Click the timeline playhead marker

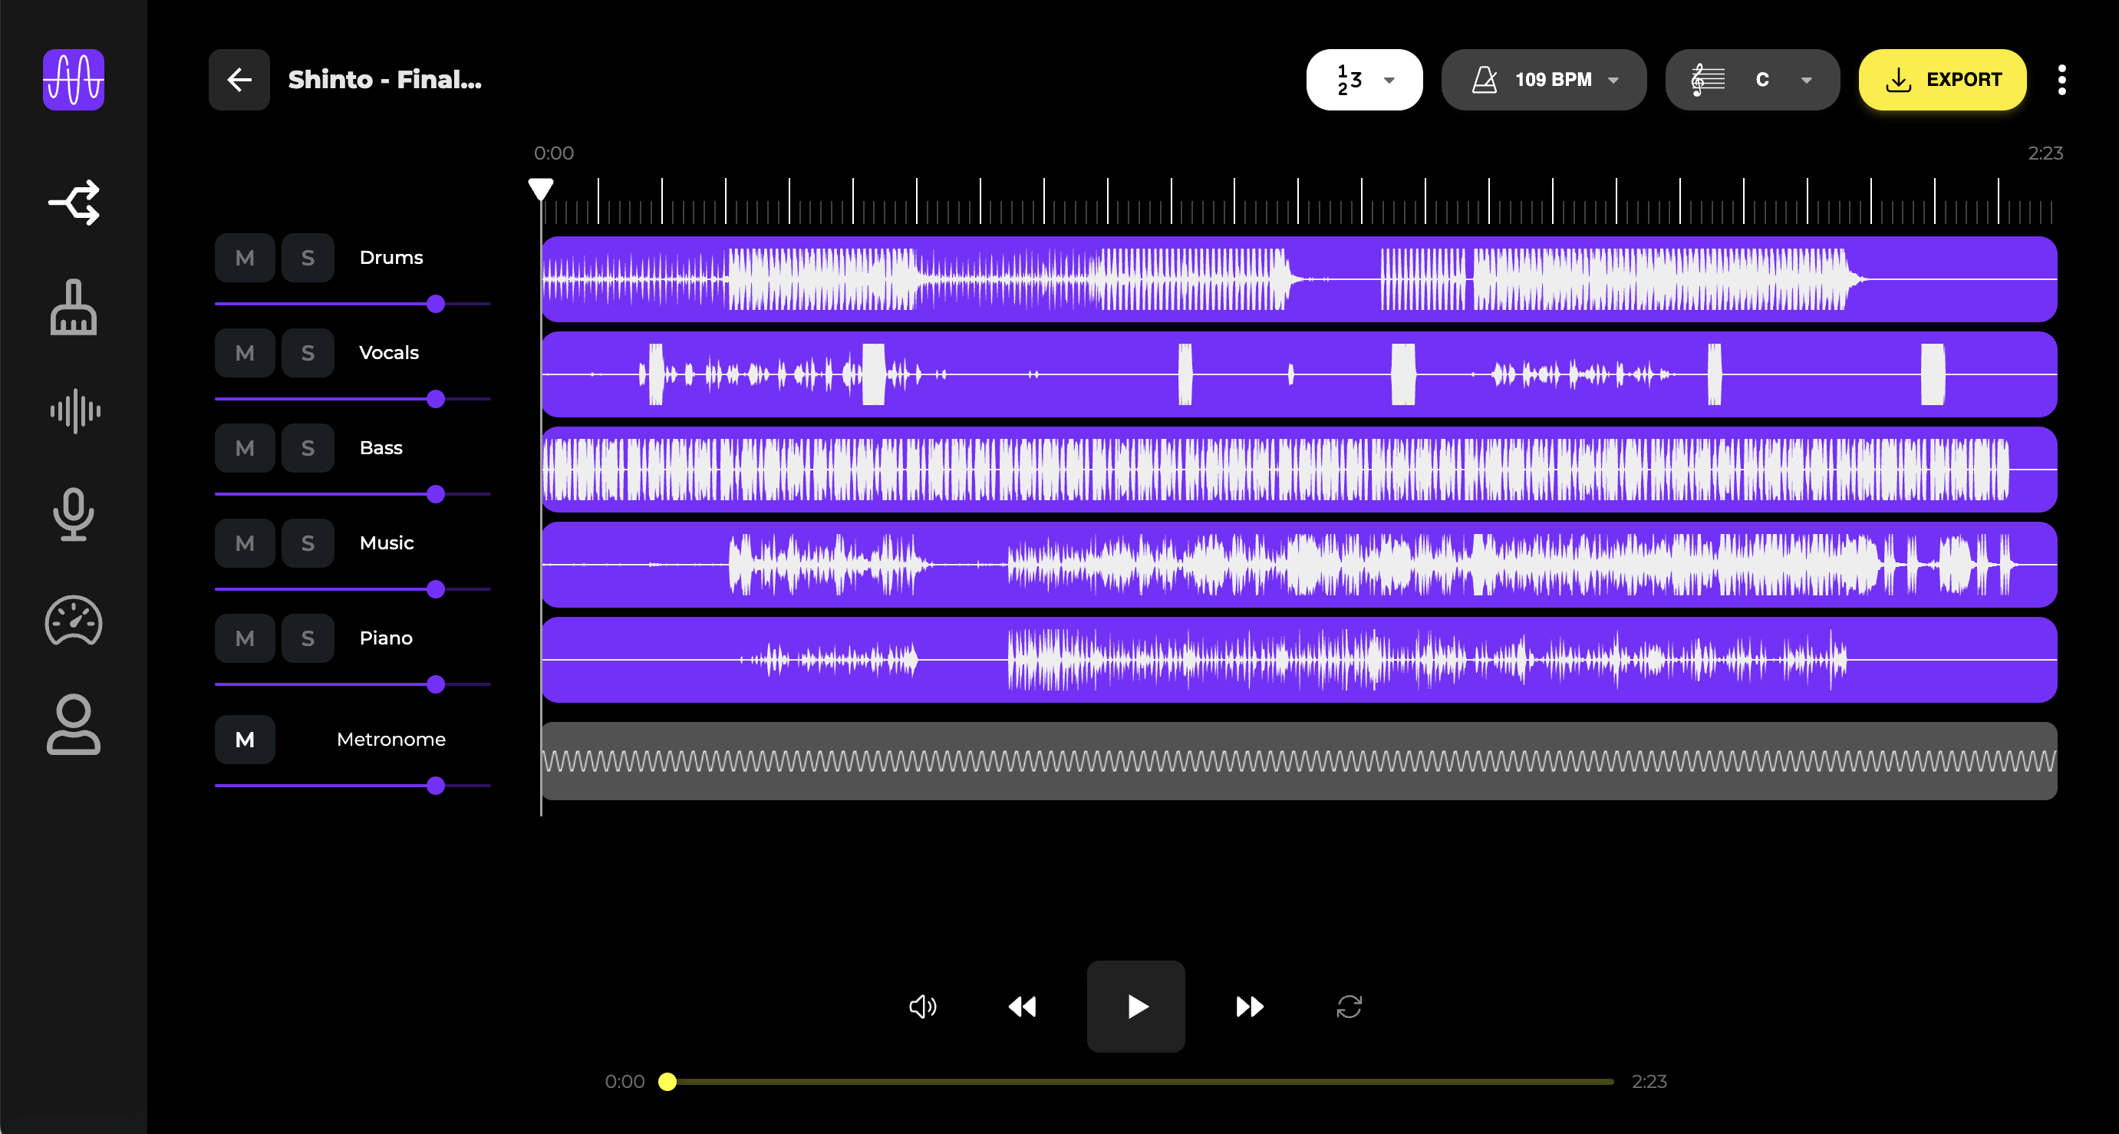[x=540, y=190]
